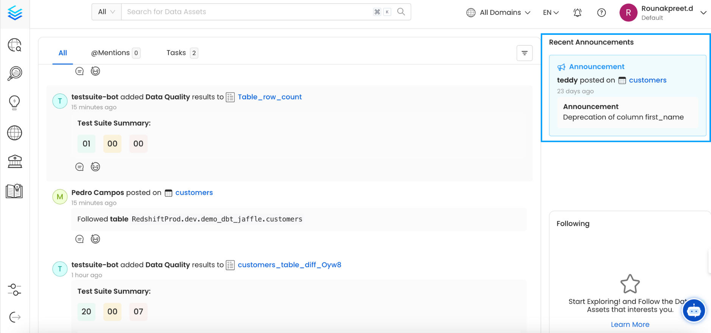The image size is (711, 333).
Task: Click the logout arrow sidebar icon
Action: (15, 317)
